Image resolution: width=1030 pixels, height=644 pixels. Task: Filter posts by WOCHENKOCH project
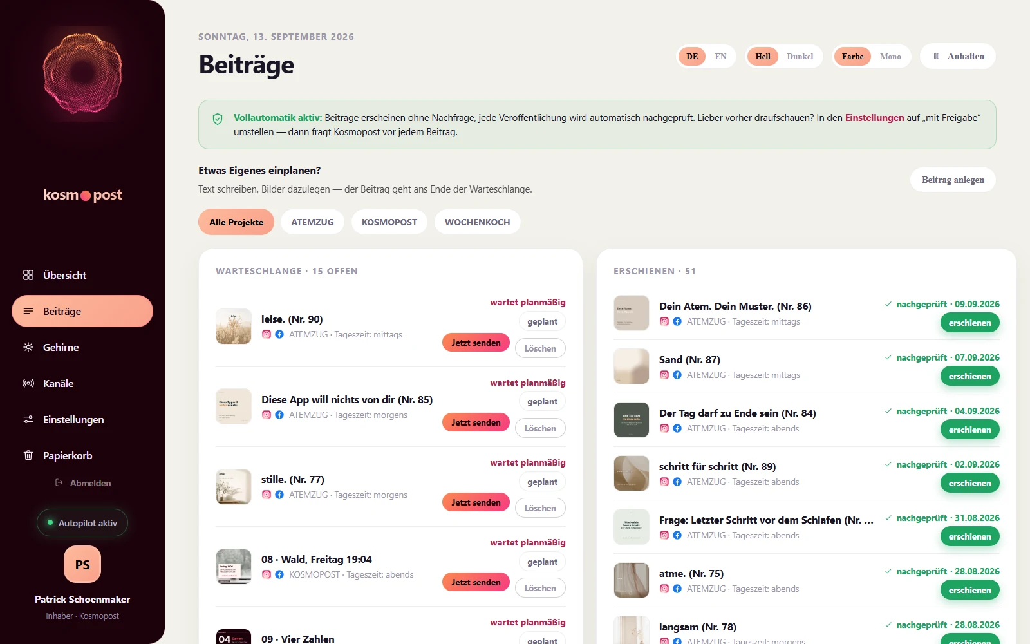[477, 222]
